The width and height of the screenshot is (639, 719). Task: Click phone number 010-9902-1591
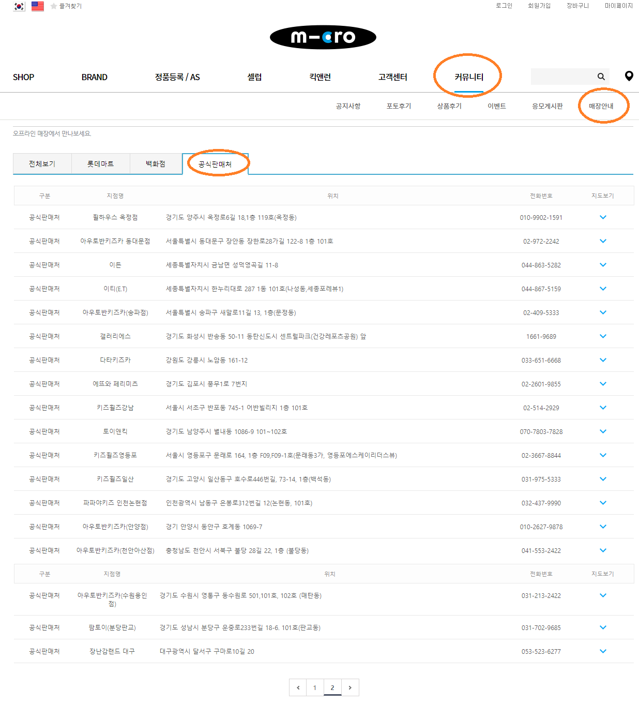[x=541, y=218]
